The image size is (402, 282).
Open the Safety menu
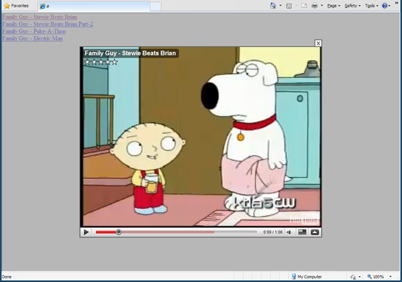[352, 6]
